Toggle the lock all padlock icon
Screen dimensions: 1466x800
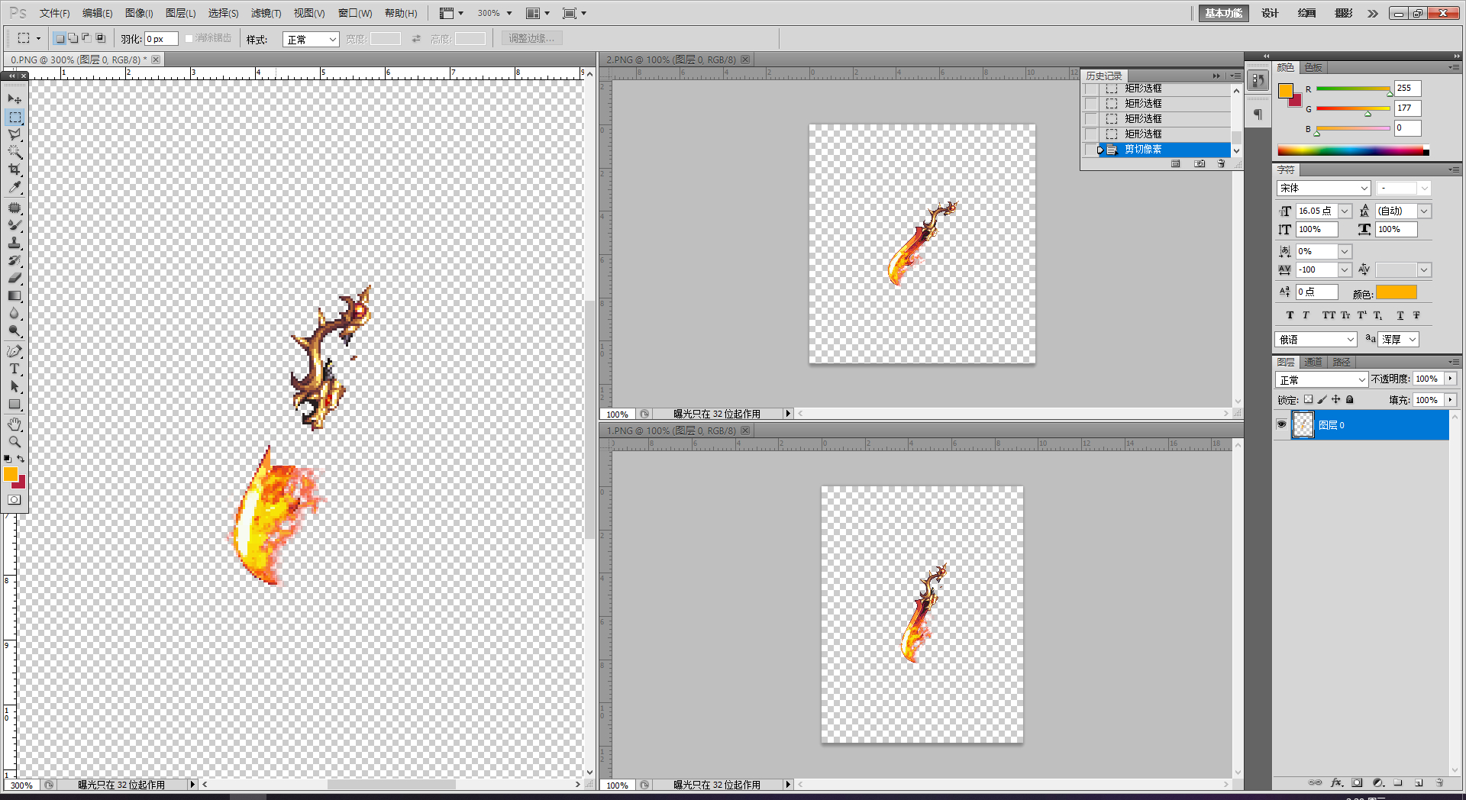[x=1350, y=399]
